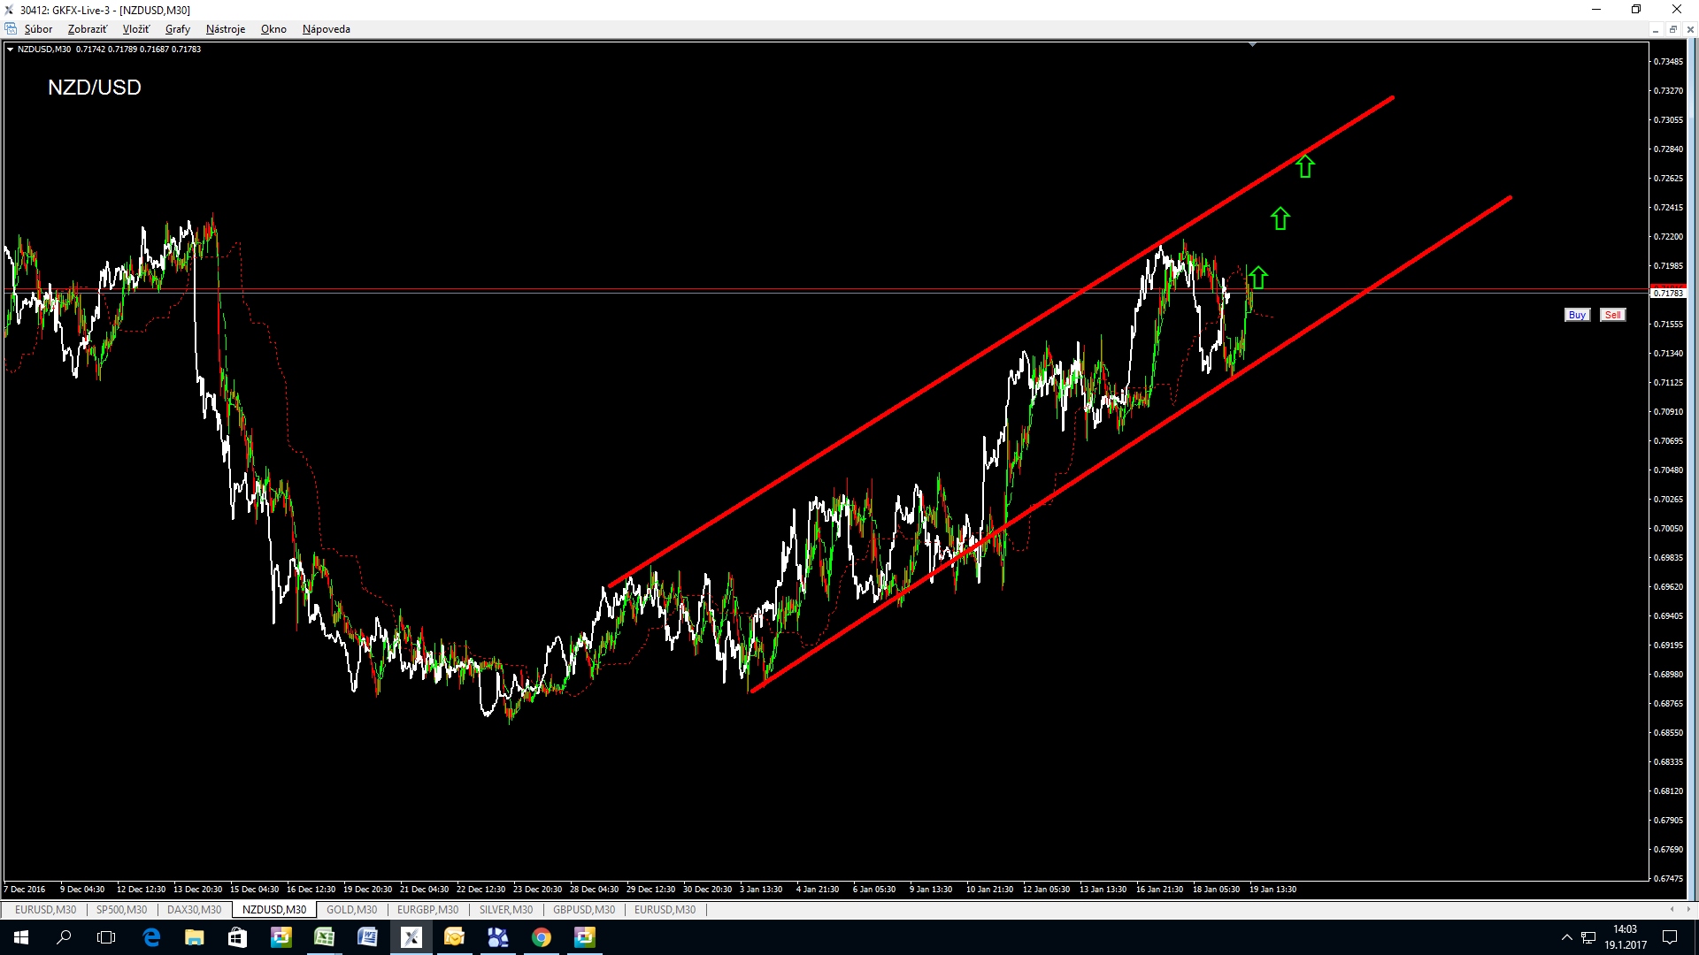The width and height of the screenshot is (1699, 955).
Task: Open Google Chrome from taskbar
Action: pyautogui.click(x=542, y=937)
